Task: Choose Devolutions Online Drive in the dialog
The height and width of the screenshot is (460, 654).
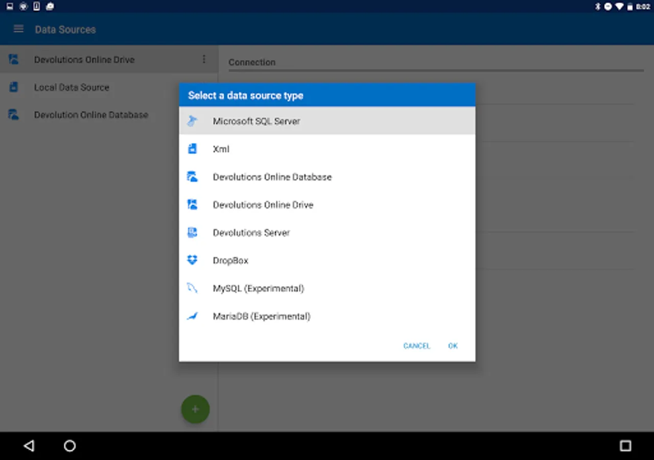Action: point(327,204)
